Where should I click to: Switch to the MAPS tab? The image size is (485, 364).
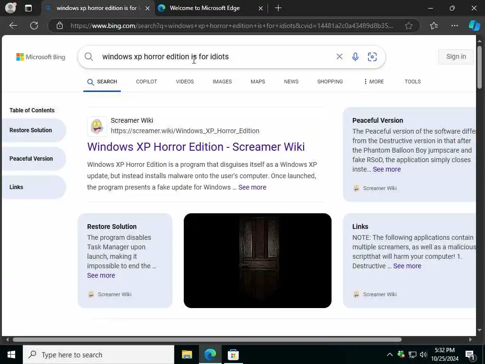point(258,82)
